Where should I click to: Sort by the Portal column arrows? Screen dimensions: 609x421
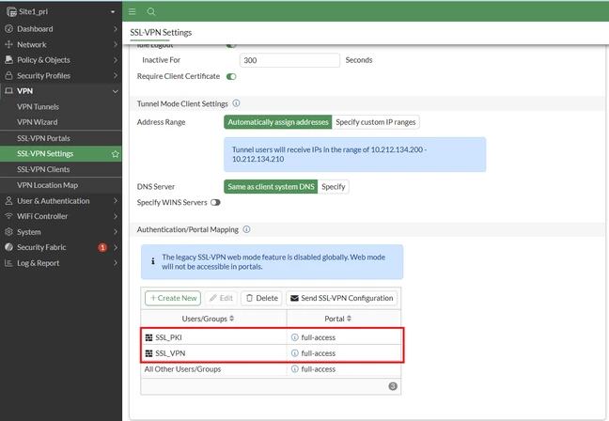click(350, 319)
